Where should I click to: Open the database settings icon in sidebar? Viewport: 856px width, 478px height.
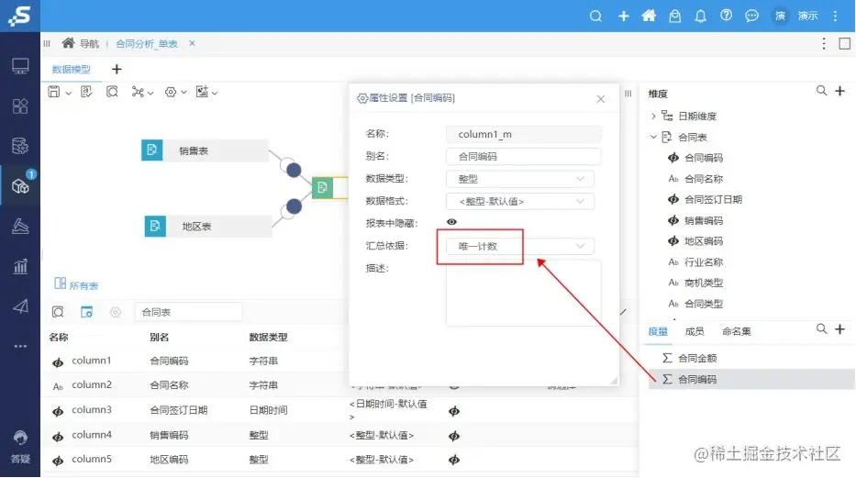[x=20, y=146]
